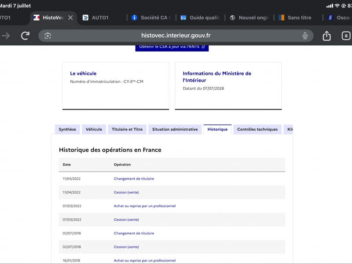Click Cession (vente) dated 11/04/2022
Screen dimensions: 352x264
coord(126,192)
